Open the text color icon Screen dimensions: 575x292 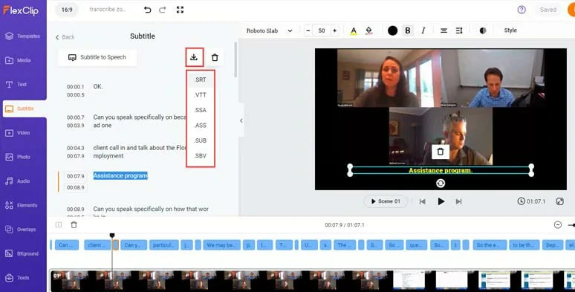pos(354,30)
